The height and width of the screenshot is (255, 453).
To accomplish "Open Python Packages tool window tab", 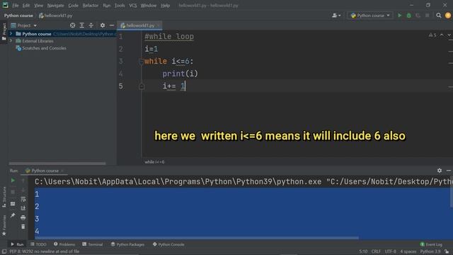I will coord(127,244).
